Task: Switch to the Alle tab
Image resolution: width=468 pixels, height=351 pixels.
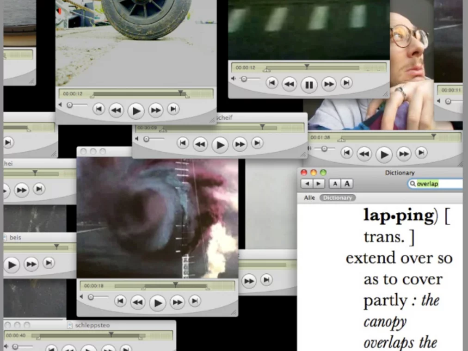Action: click(309, 197)
